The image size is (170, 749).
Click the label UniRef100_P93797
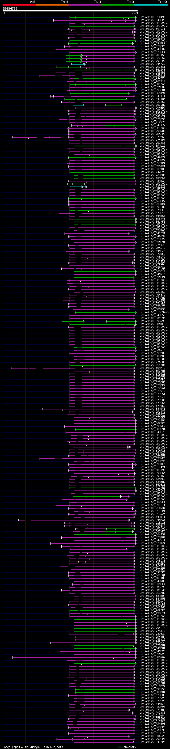point(152,114)
